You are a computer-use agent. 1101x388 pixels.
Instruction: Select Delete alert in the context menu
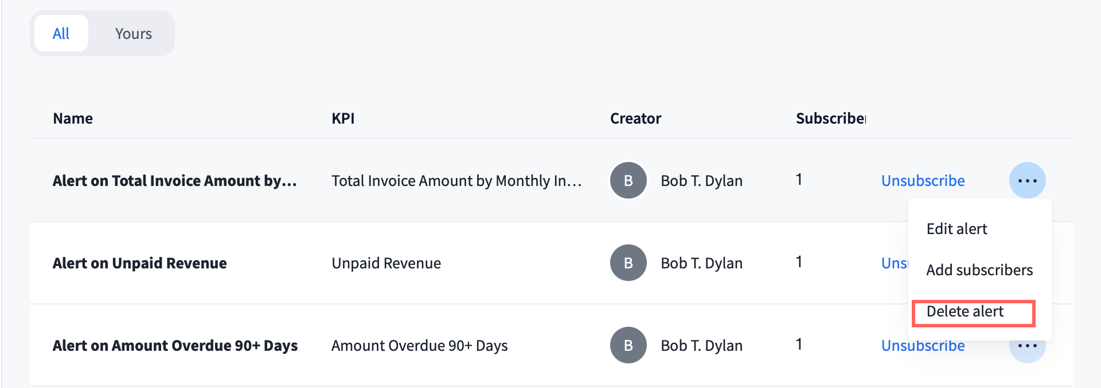pos(965,312)
